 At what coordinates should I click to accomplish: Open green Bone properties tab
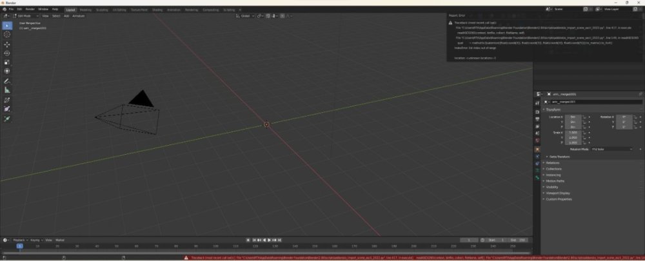click(x=537, y=178)
